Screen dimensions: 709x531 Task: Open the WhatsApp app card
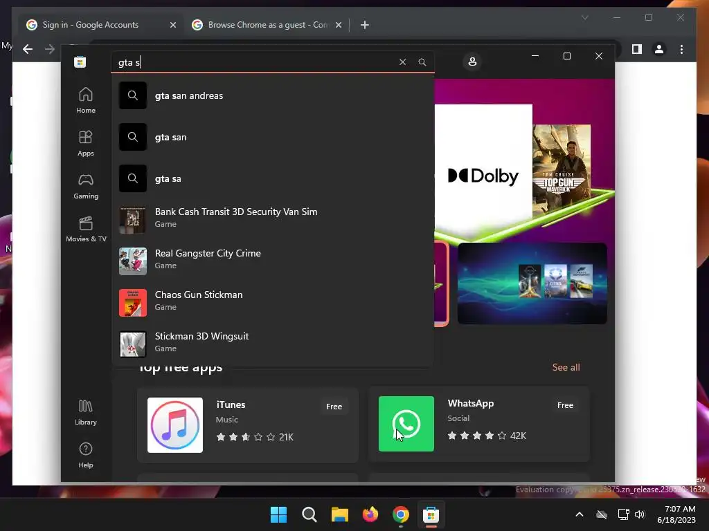coord(479,424)
